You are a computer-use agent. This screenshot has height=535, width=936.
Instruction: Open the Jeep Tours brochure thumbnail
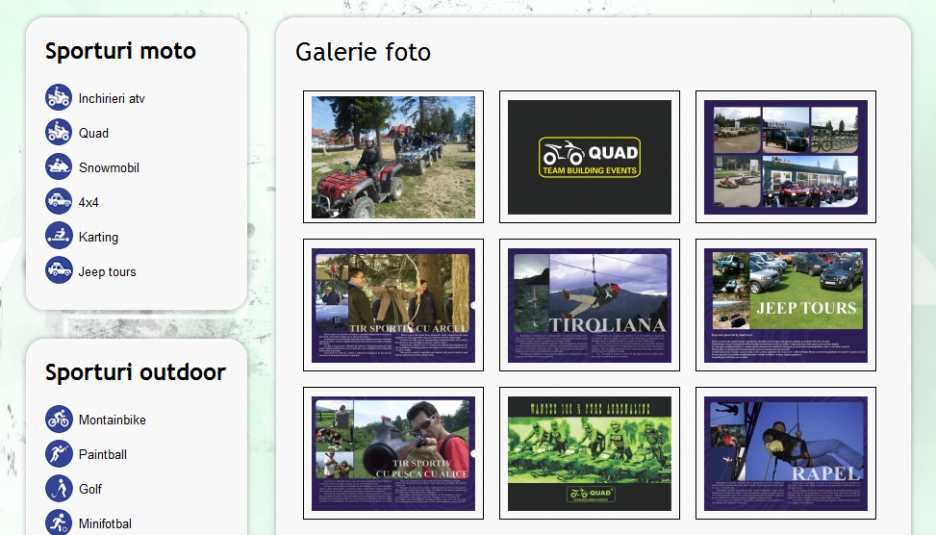tap(786, 305)
